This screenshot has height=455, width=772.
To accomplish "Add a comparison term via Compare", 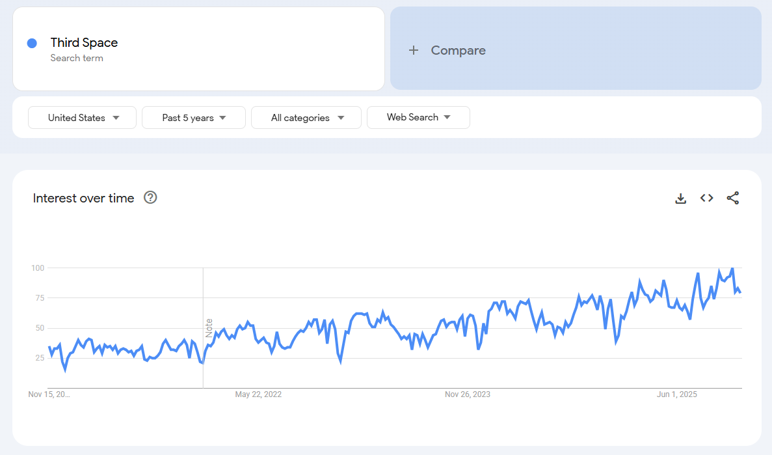I will tap(576, 48).
